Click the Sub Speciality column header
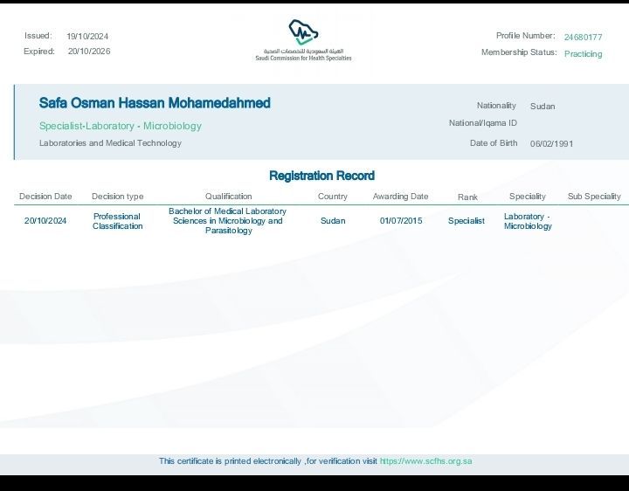 (x=594, y=197)
